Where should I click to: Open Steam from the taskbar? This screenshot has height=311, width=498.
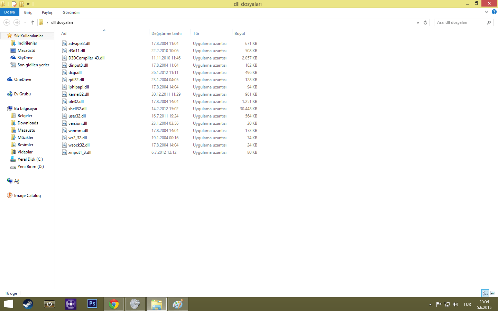tap(28, 304)
